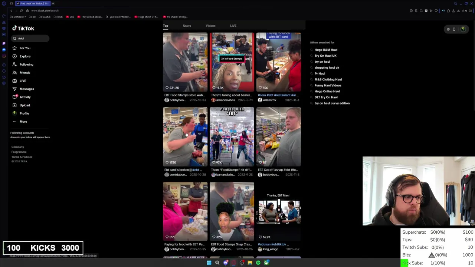This screenshot has height=267, width=475.
Task: Click the browser back arrow
Action: (x=12, y=11)
